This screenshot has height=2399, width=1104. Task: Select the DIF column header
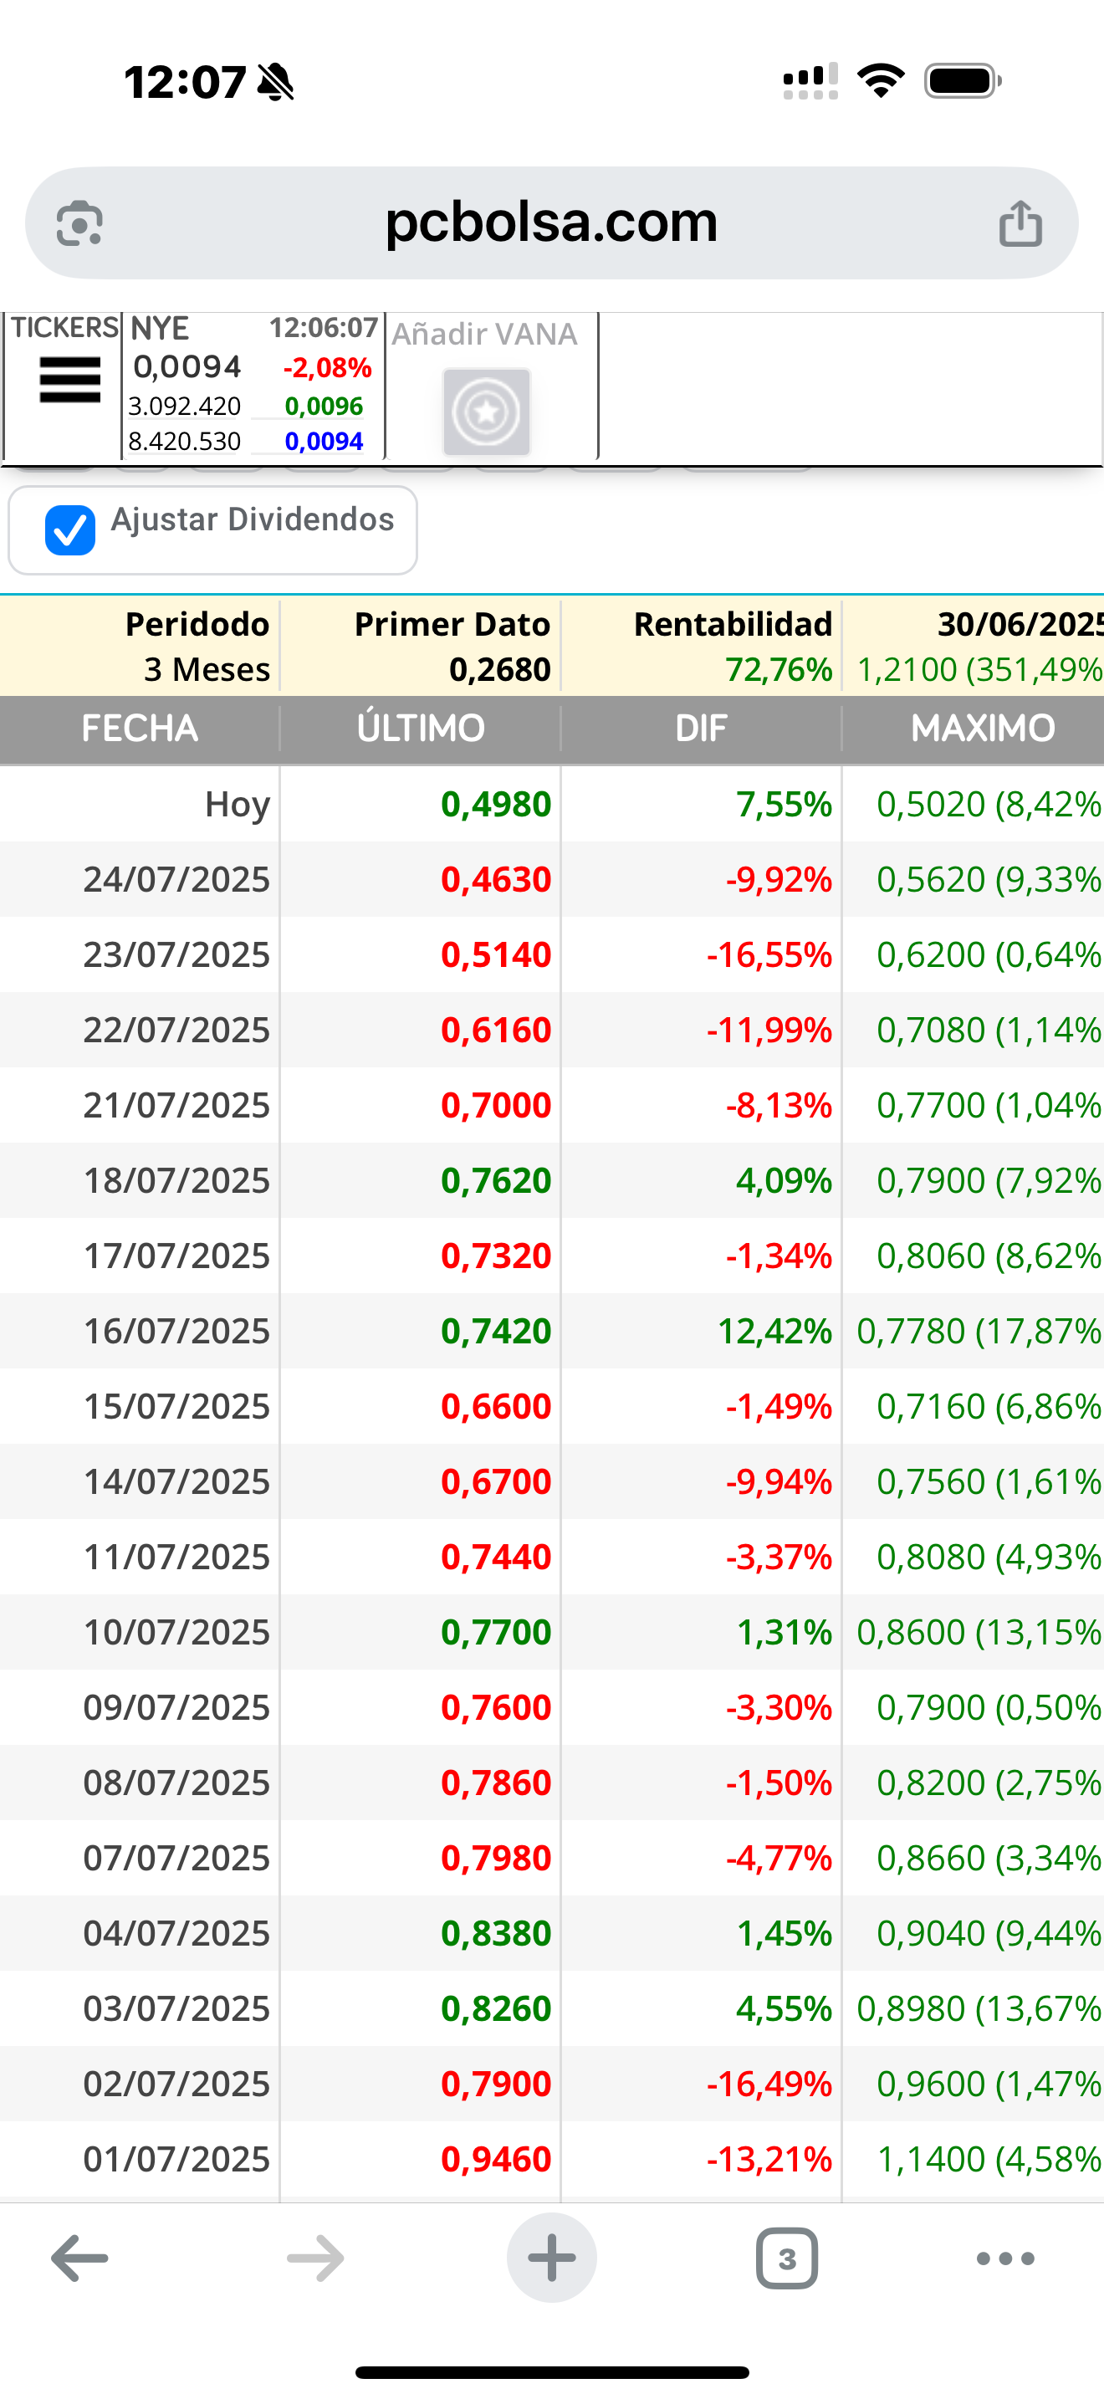[x=701, y=729]
